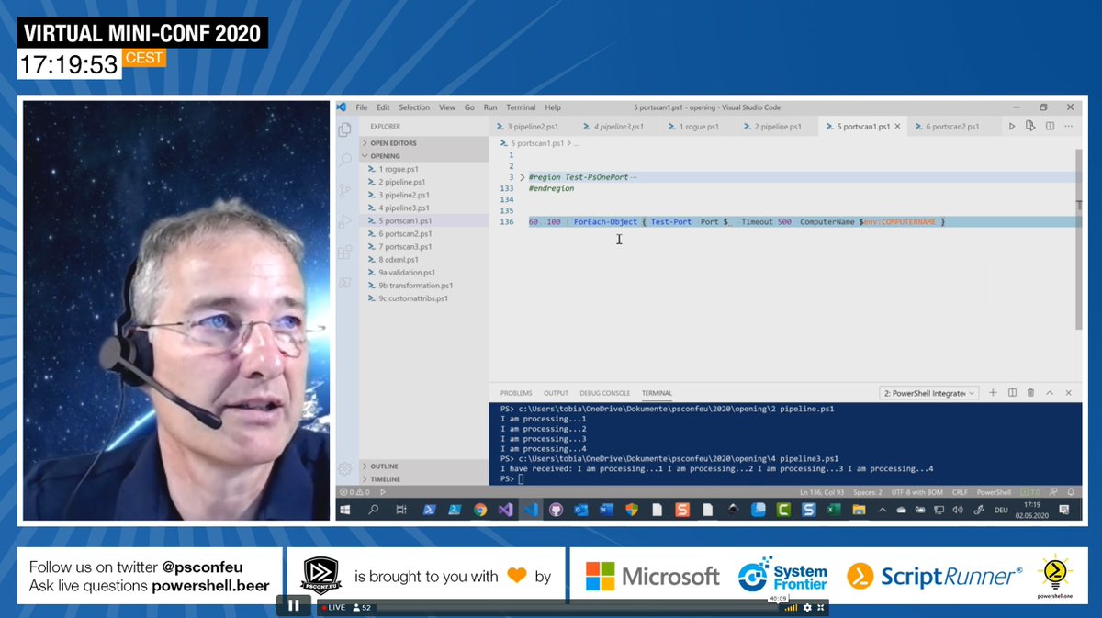The height and width of the screenshot is (618, 1102).
Task: Open 9a validation.ps1 in the explorer
Action: [424, 273]
